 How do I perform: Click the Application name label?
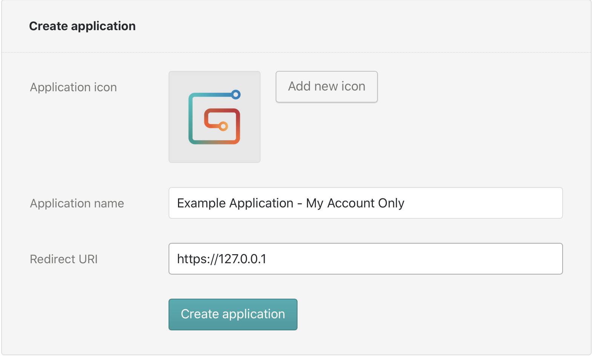(77, 203)
